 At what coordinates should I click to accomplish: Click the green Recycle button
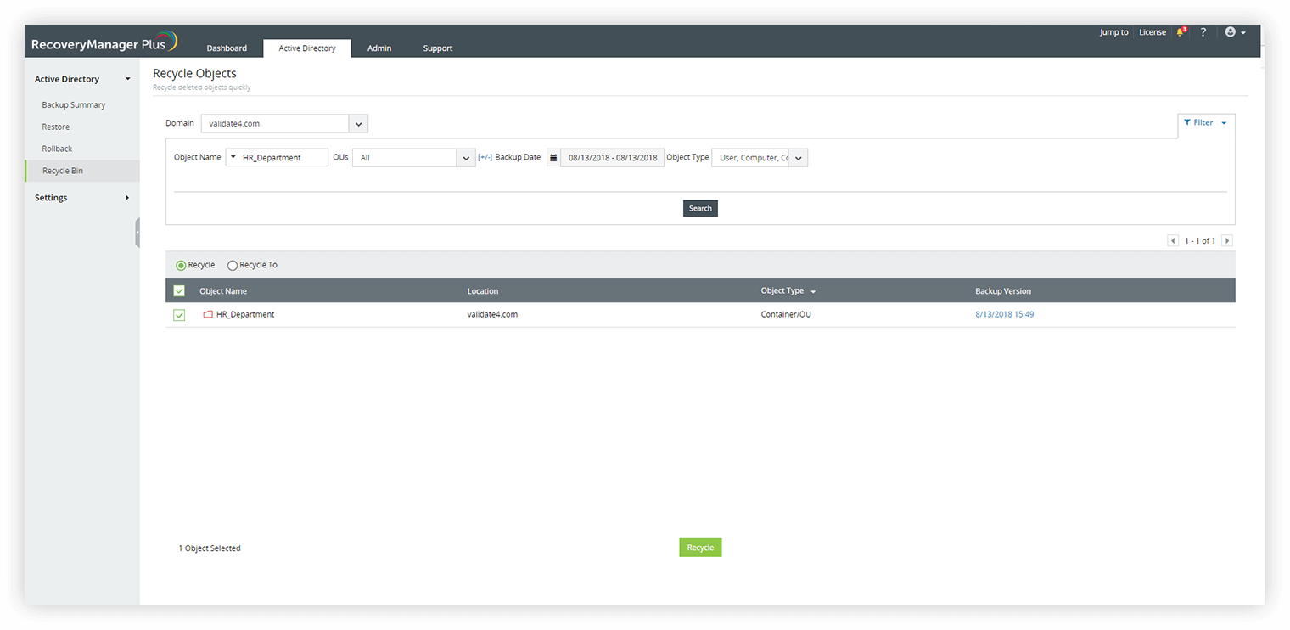pyautogui.click(x=700, y=548)
